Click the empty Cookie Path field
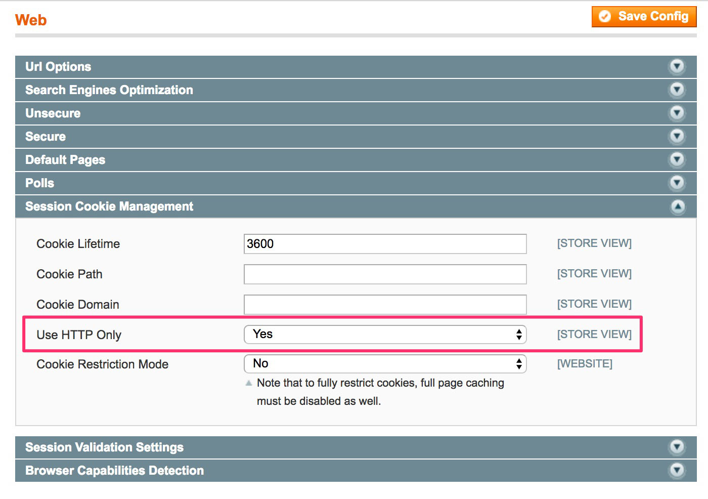 click(384, 274)
